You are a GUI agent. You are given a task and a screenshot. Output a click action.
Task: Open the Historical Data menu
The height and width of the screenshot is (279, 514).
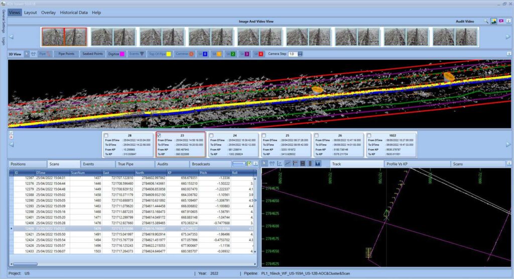tap(73, 12)
